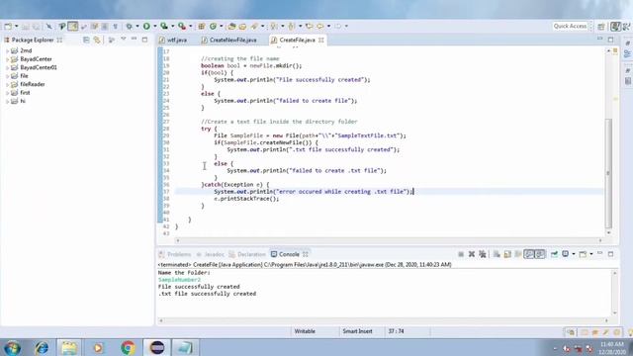The width and height of the screenshot is (633, 356).
Task: Expand the 2md project
Action: point(7,50)
